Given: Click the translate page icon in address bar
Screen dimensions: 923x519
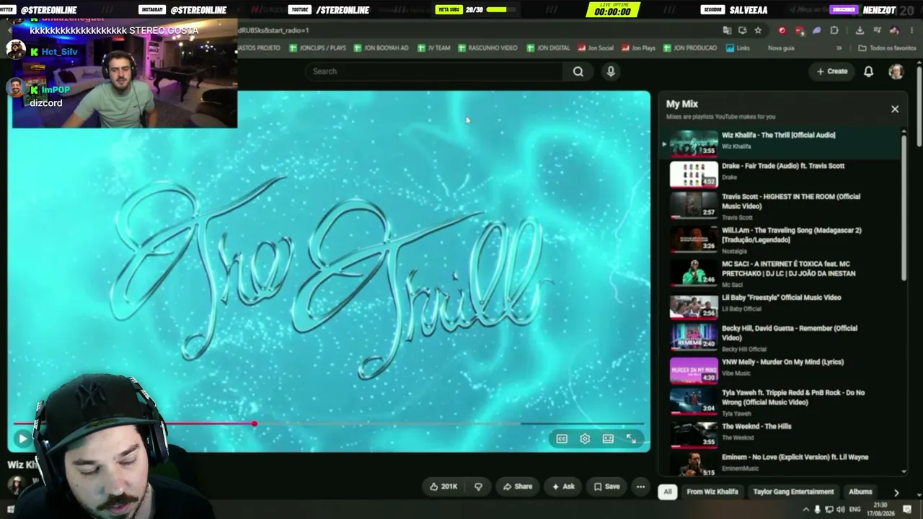Looking at the screenshot, I should [727, 30].
